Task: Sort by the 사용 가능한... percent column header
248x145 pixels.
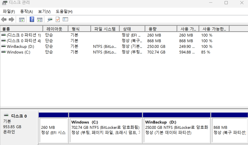Action: [214, 29]
